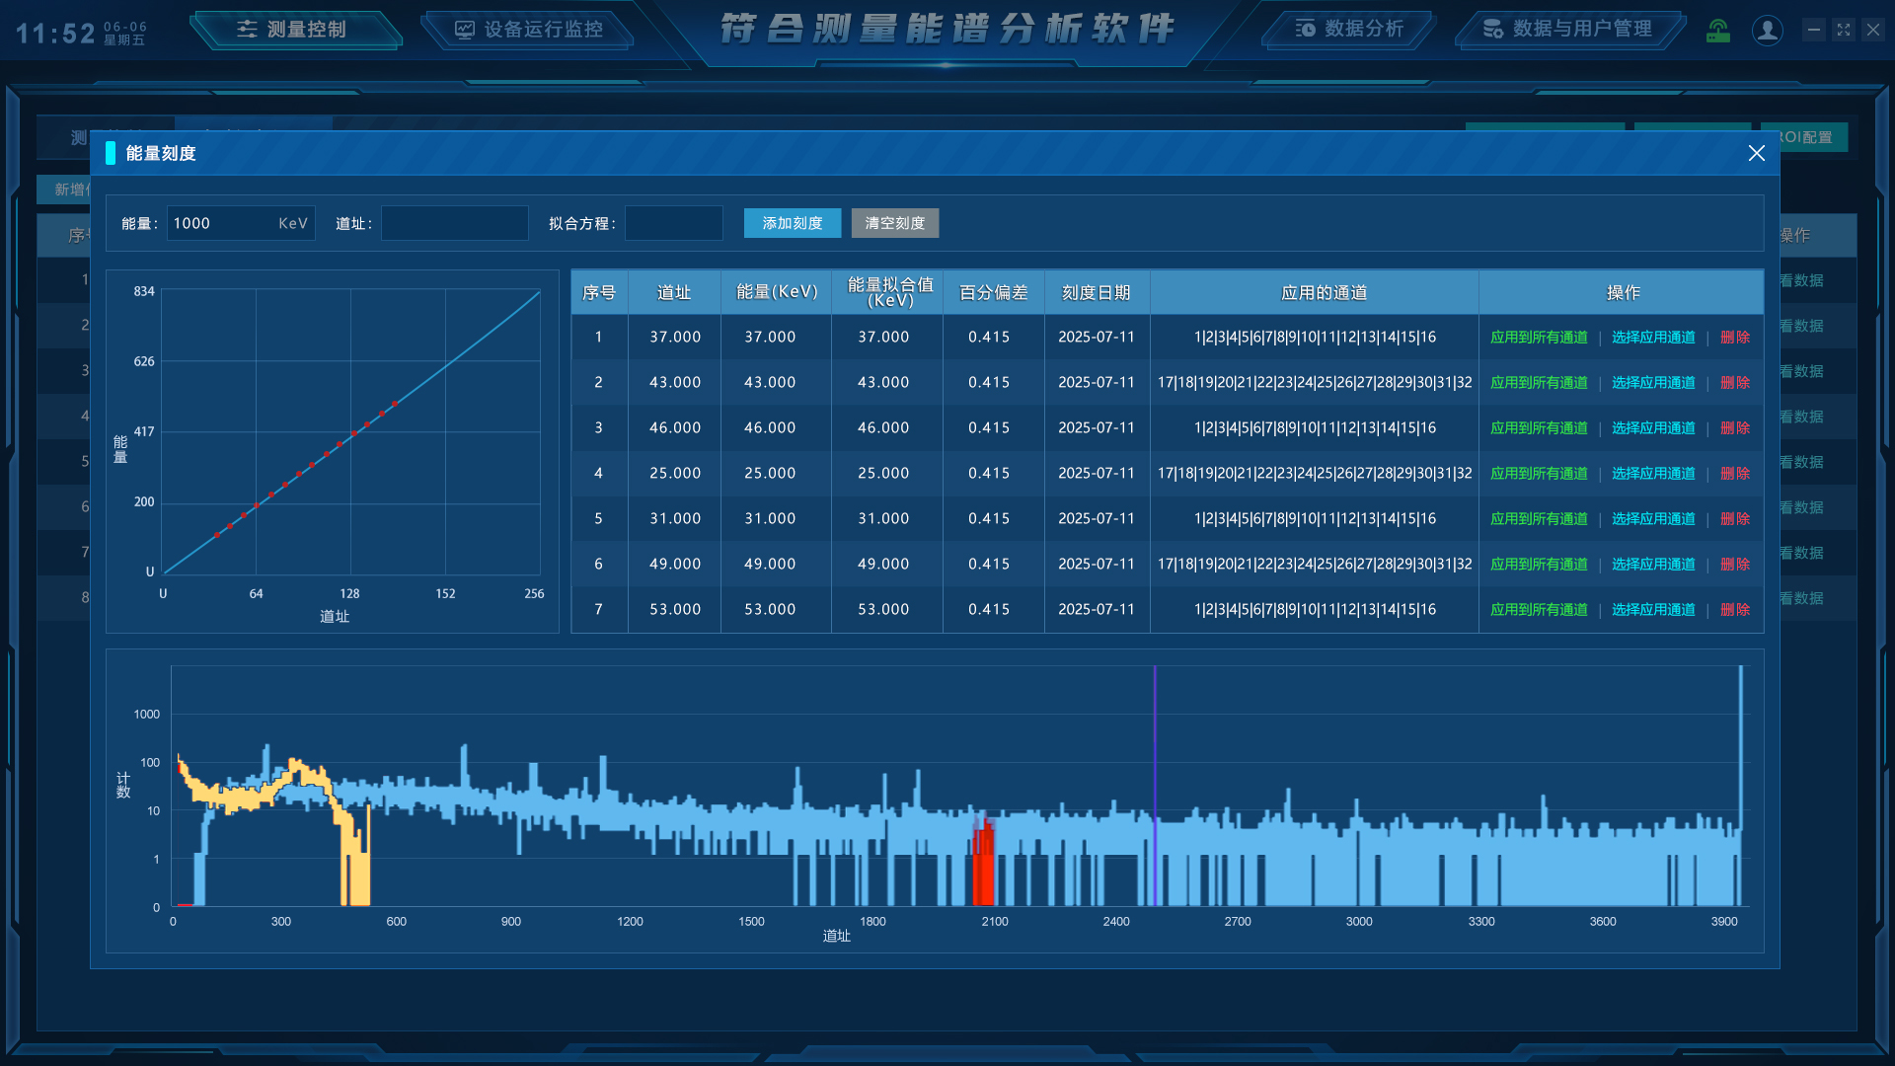Viewport: 1895px width, 1066px height.
Task: Click 选择应用通道 link in row 3
Action: pos(1653,428)
